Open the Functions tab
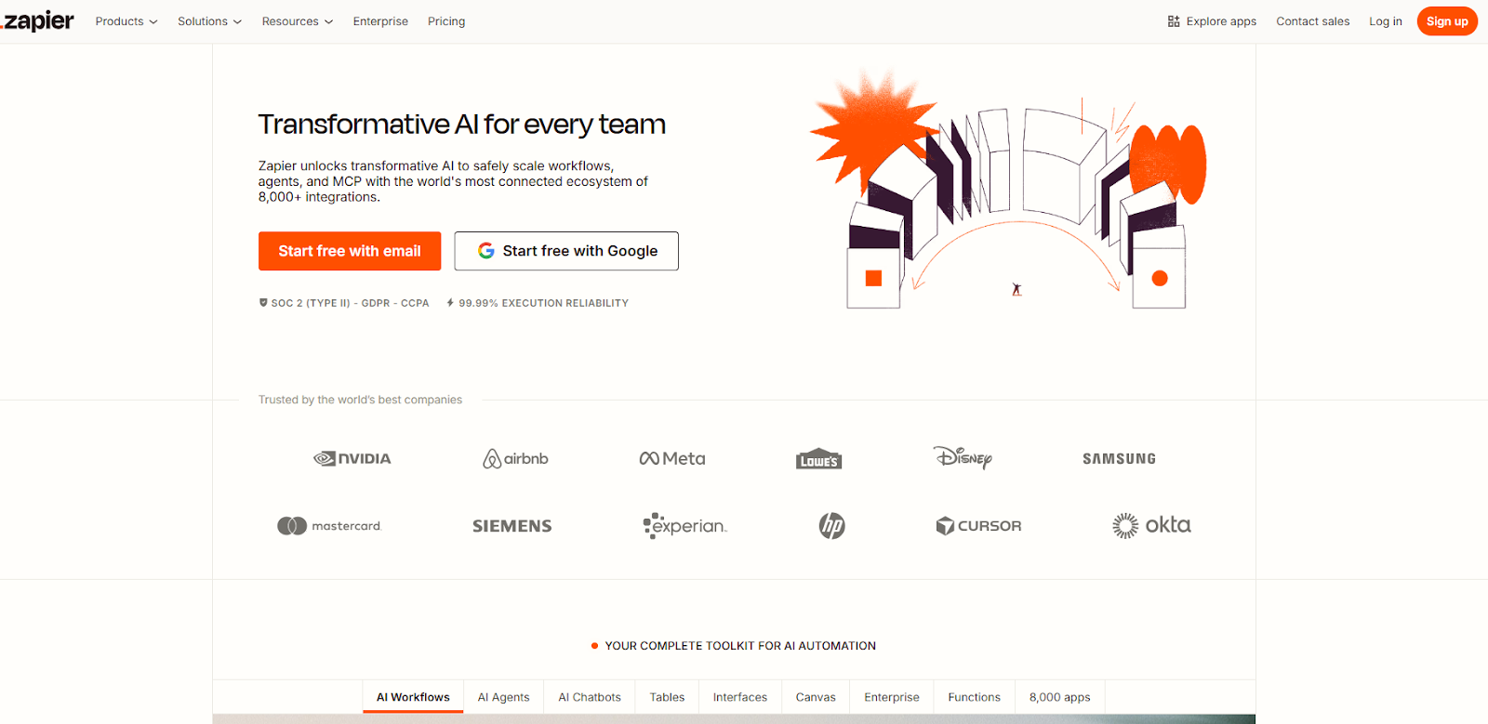The image size is (1488, 724). click(x=974, y=697)
